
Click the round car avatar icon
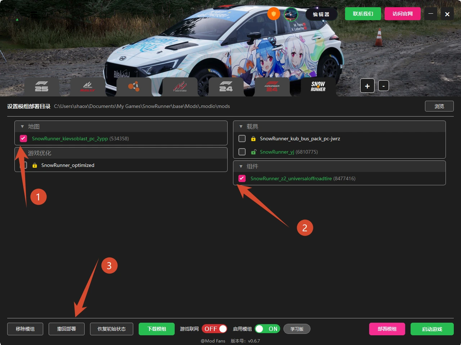point(291,14)
